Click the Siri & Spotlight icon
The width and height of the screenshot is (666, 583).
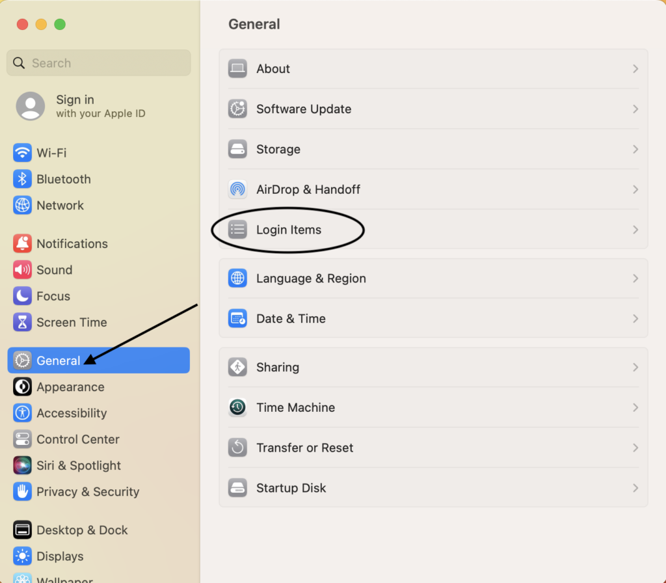click(23, 465)
